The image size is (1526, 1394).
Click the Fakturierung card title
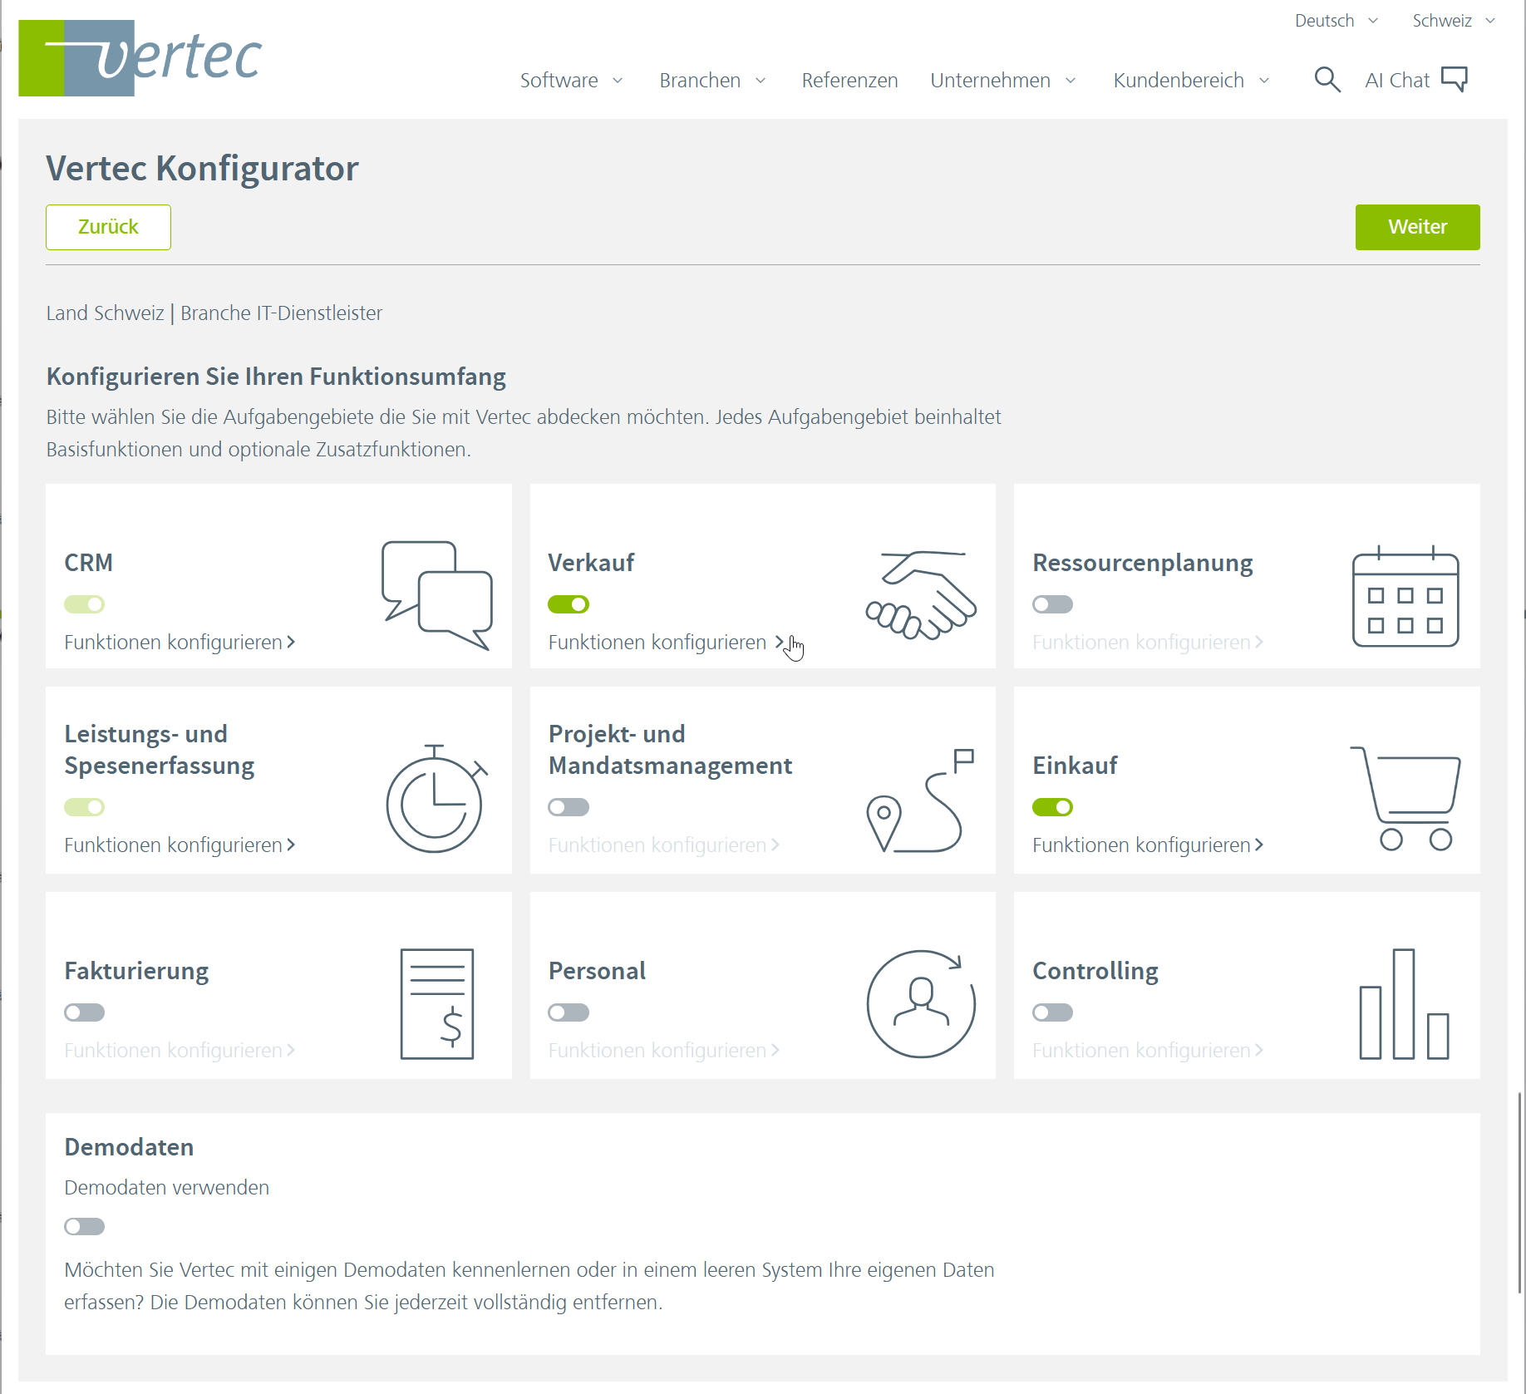(136, 971)
